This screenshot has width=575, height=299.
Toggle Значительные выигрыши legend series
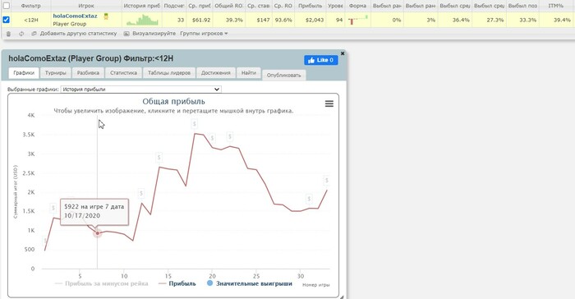tap(250, 283)
